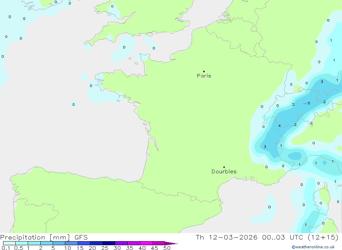The height and width of the screenshot is (250, 342).
Task: Click the legend value label '50'
Action: click(167, 248)
